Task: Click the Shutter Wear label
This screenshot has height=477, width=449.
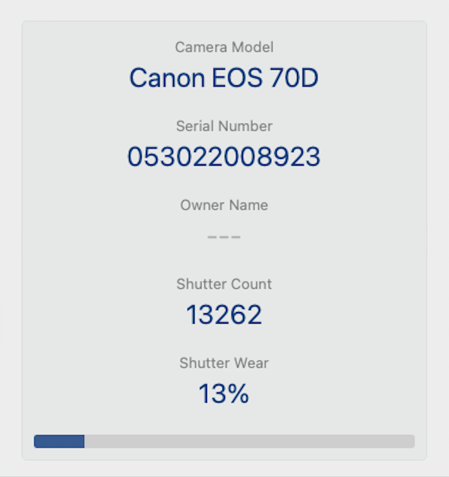Action: [224, 363]
